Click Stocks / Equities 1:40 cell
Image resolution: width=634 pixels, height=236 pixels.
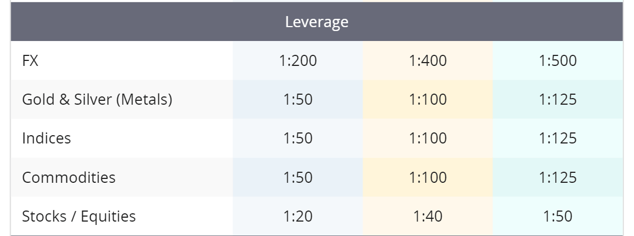point(428,216)
